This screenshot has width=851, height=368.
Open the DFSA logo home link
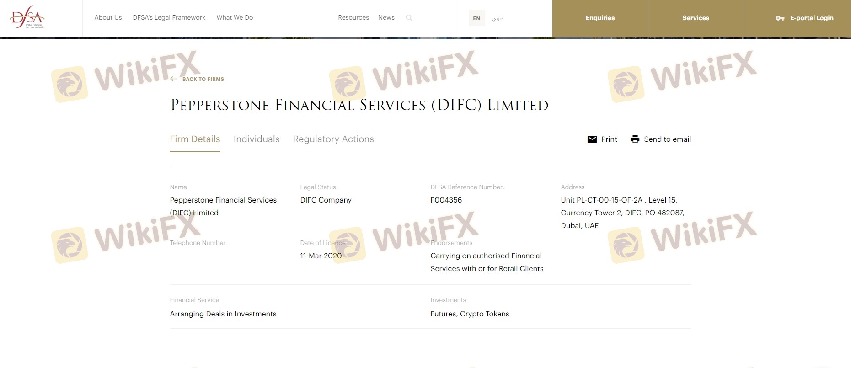pos(27,17)
